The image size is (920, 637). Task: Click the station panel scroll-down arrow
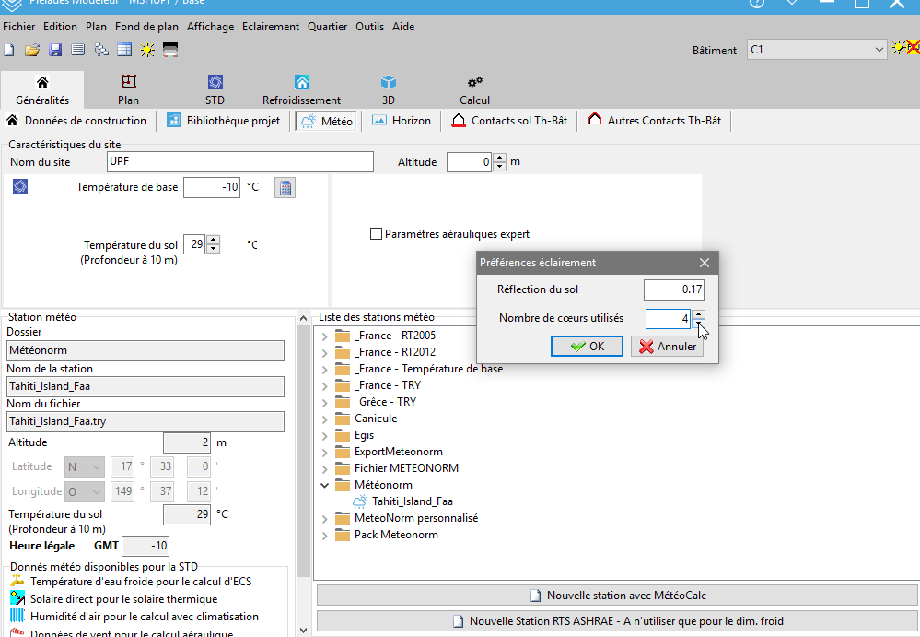click(x=303, y=630)
